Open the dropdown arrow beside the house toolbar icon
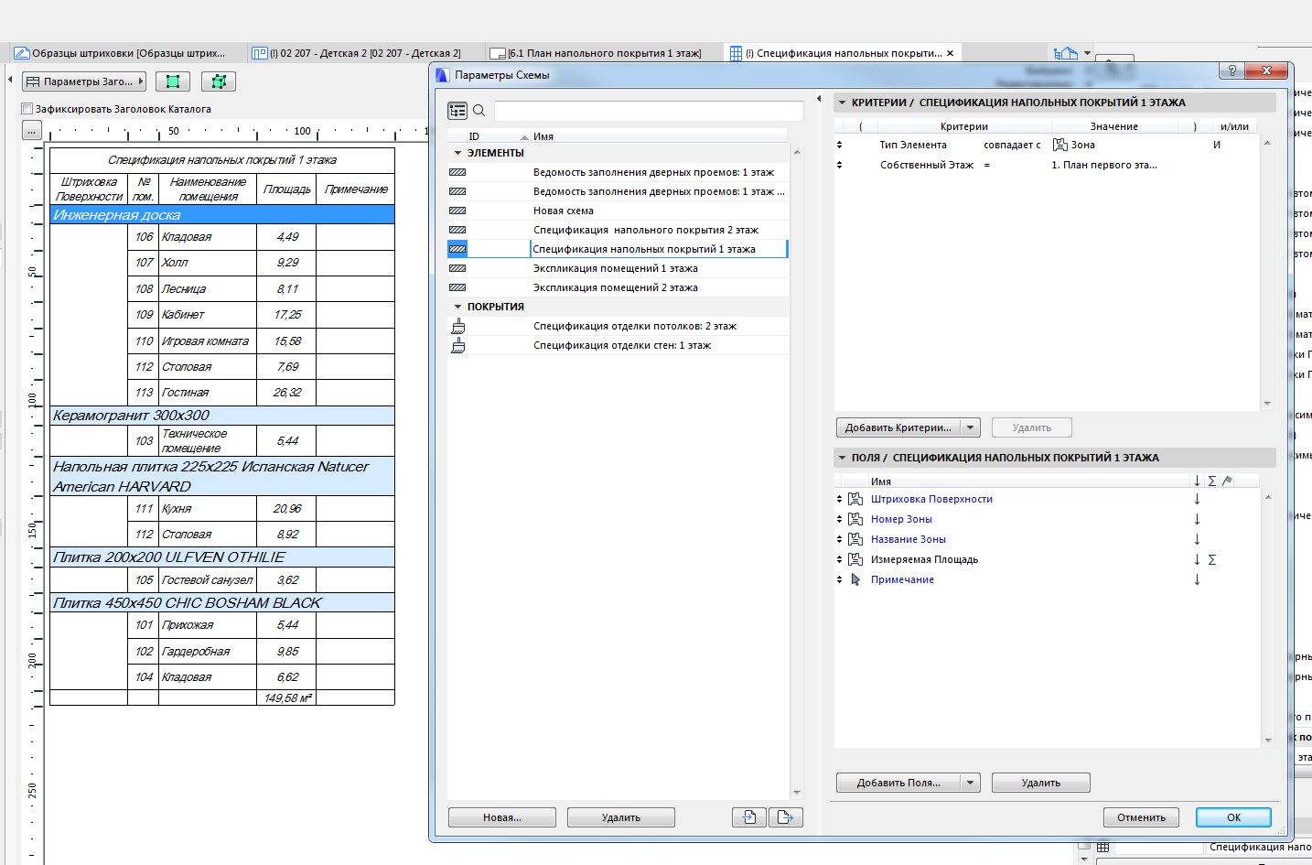Screen dimensions: 1312x865 pyautogui.click(x=1087, y=53)
